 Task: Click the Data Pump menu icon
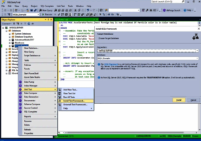(20, 82)
